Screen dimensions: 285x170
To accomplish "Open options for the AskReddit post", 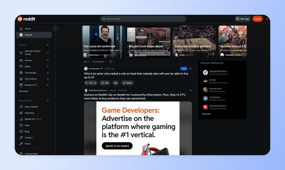I will [191, 69].
